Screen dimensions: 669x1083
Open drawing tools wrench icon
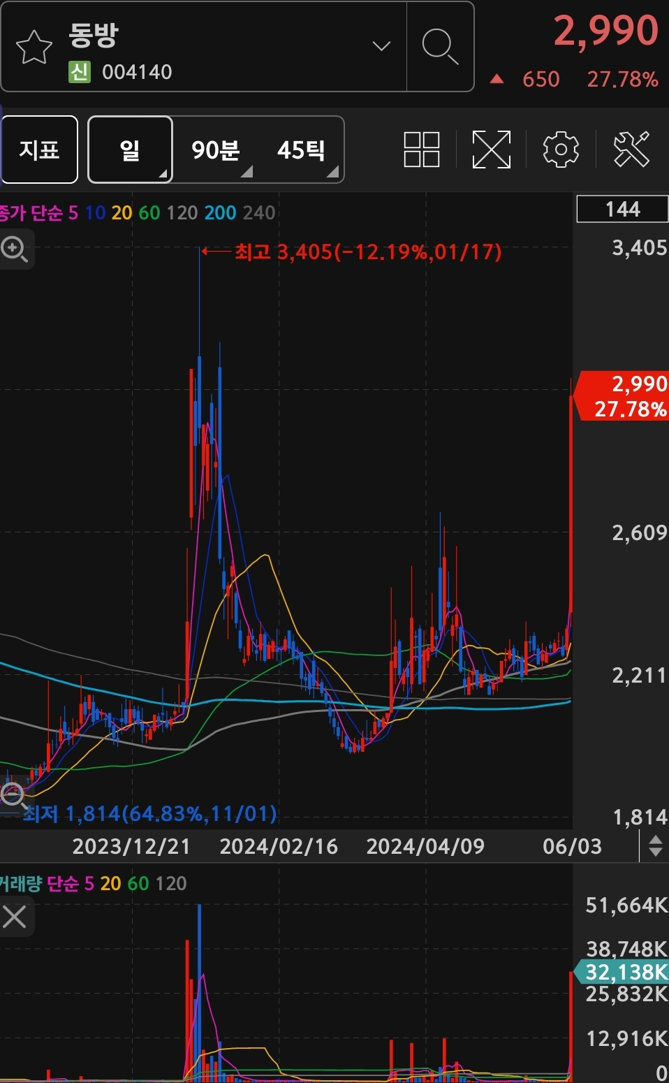(x=631, y=150)
